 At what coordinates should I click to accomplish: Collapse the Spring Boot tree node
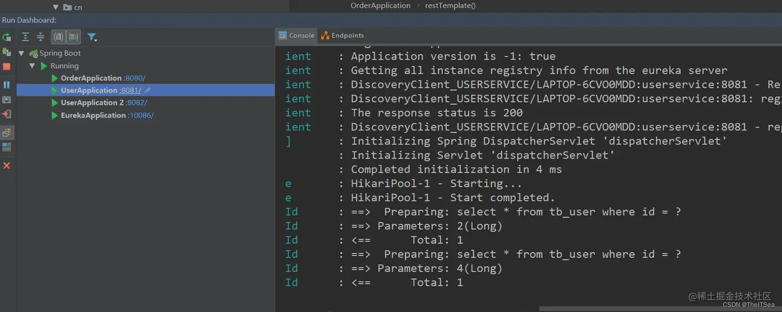coord(21,53)
